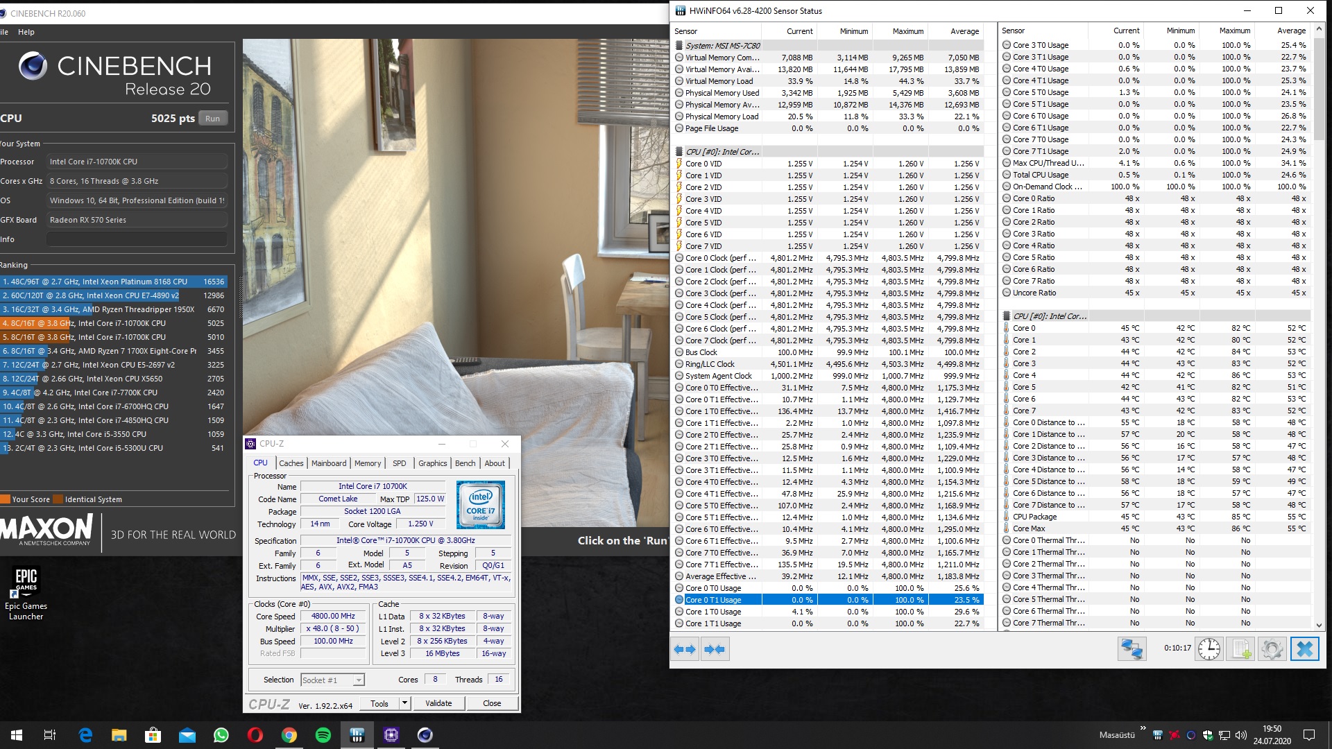Select Core i7-7700K ranking entry
This screenshot has height=749, width=1332.
point(114,393)
